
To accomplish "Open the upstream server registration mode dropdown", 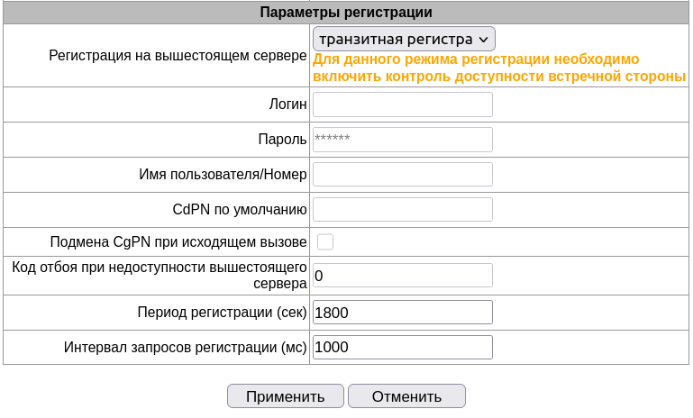I will [x=404, y=39].
